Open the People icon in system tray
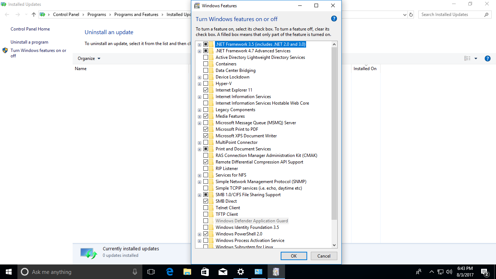 [419, 272]
